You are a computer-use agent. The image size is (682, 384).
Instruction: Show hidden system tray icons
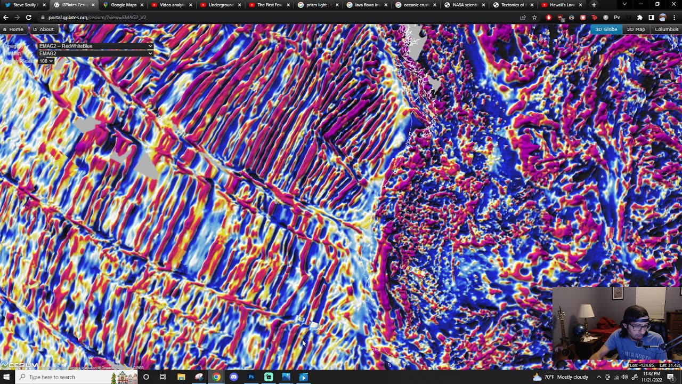pos(599,377)
